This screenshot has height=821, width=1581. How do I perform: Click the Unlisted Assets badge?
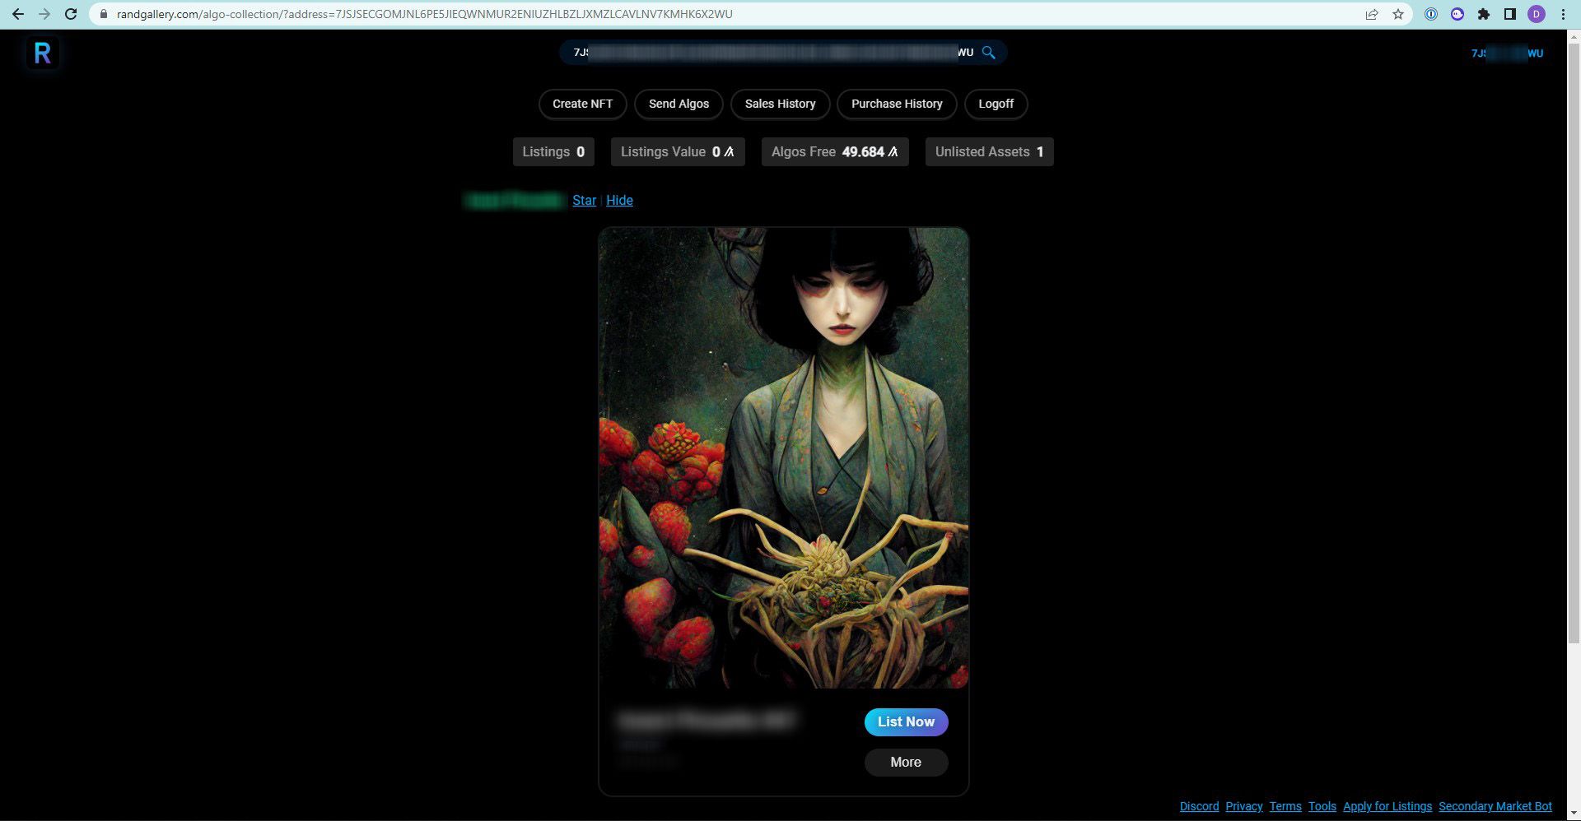tap(989, 152)
